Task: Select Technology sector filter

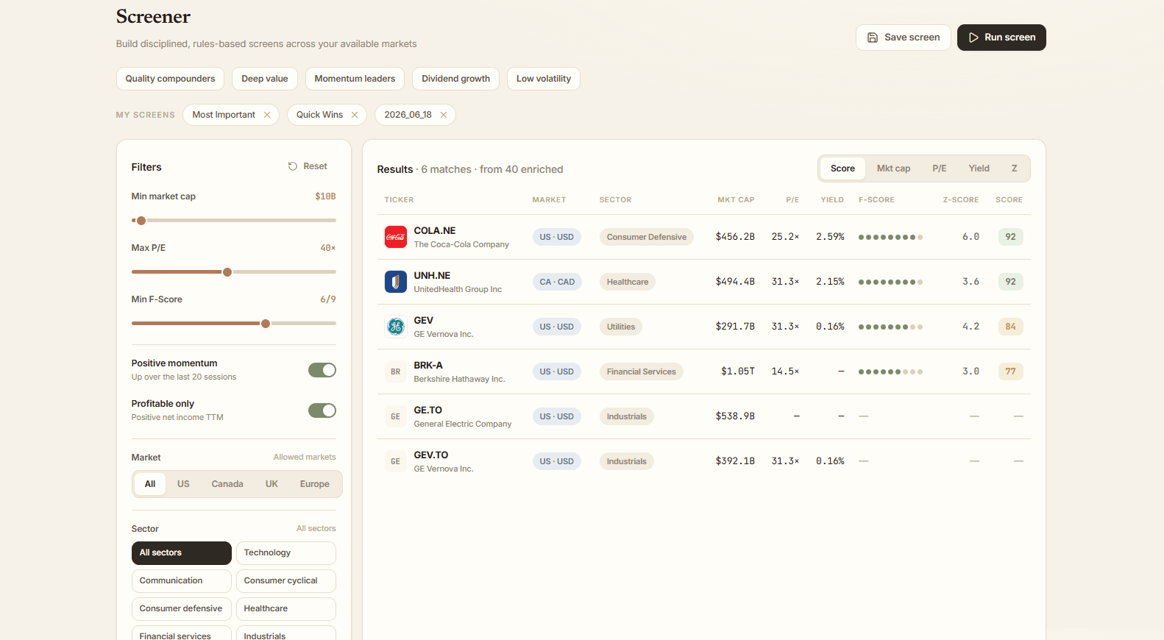Action: point(286,553)
